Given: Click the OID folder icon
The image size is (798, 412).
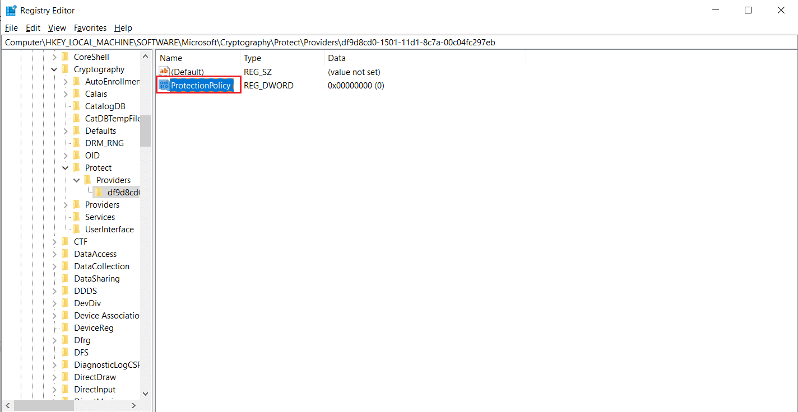Looking at the screenshot, I should point(76,156).
